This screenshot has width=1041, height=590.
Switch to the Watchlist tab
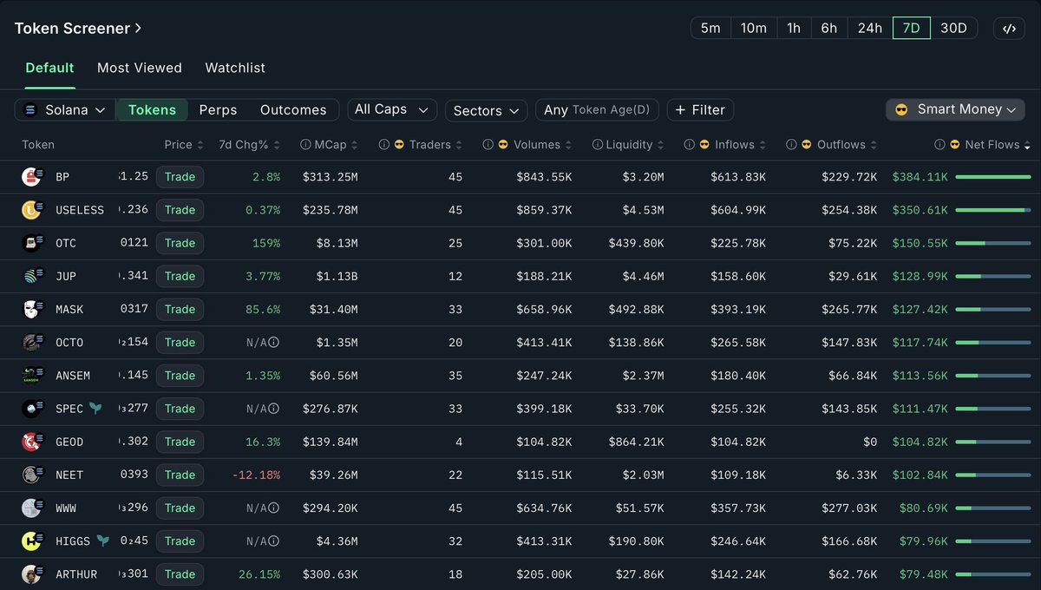pyautogui.click(x=235, y=68)
